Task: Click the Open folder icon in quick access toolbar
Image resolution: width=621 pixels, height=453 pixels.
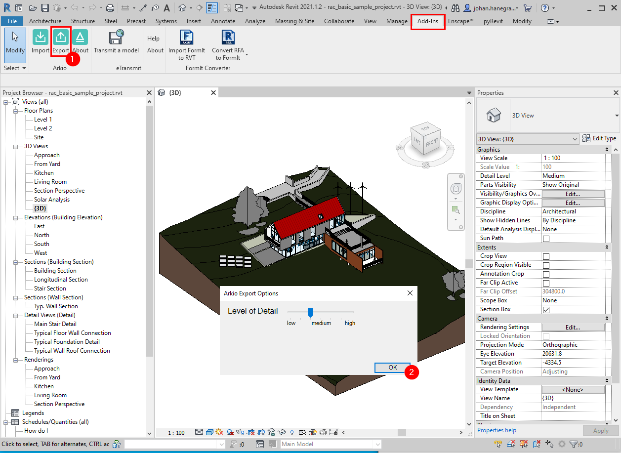Action: click(x=33, y=8)
